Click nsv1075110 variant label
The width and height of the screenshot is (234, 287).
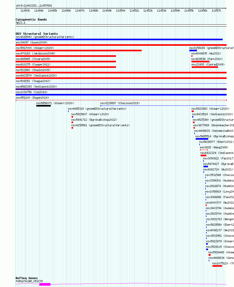(x=223, y=263)
